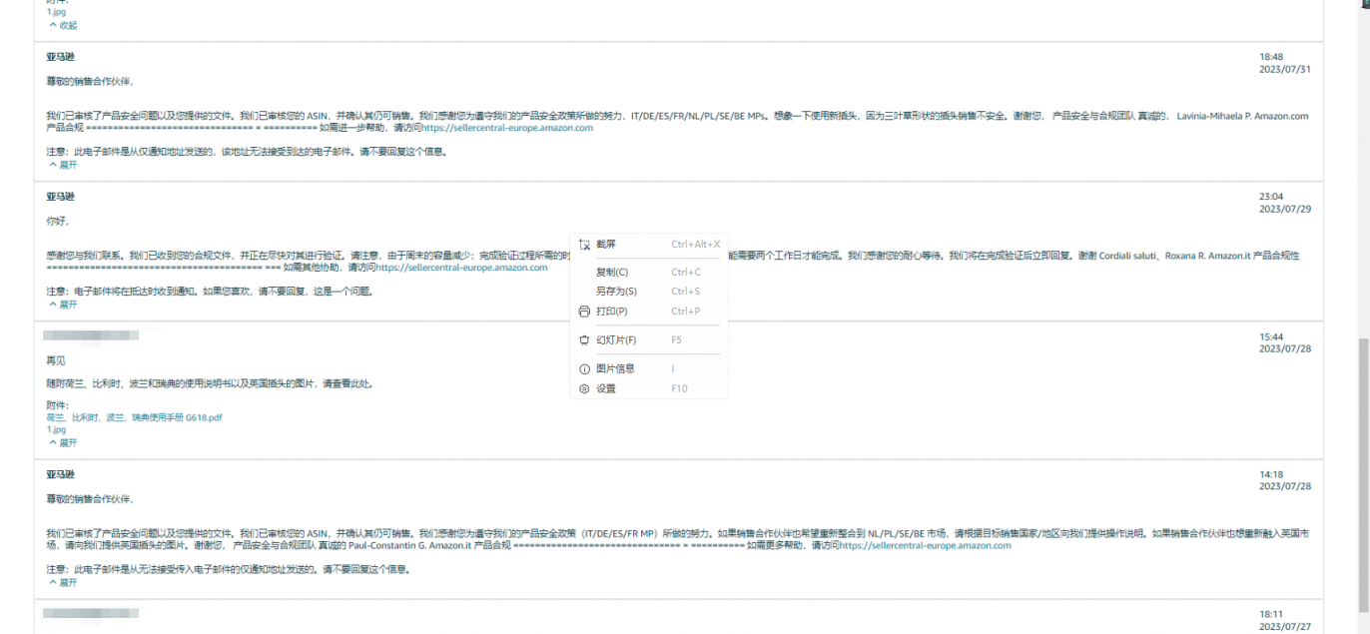Click the 18:48 timestamp
This screenshot has height=634, width=1370.
point(1271,57)
